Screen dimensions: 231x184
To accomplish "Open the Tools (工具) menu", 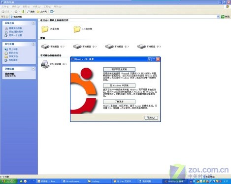I will tap(47, 6).
